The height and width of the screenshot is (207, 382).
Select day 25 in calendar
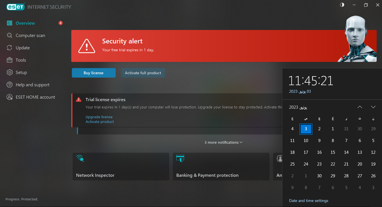[292, 164]
